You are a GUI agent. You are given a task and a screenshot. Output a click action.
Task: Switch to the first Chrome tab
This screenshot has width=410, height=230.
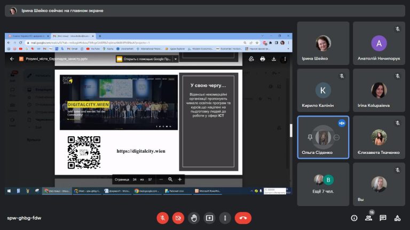[x=28, y=36]
